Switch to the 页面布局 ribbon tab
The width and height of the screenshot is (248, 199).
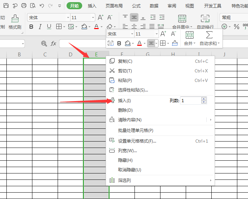pos(114,6)
